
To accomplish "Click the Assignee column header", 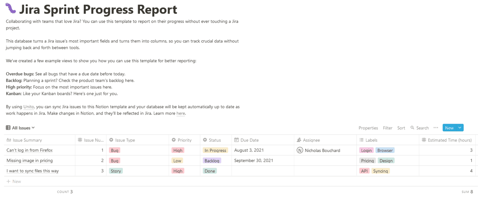I will pos(325,140).
